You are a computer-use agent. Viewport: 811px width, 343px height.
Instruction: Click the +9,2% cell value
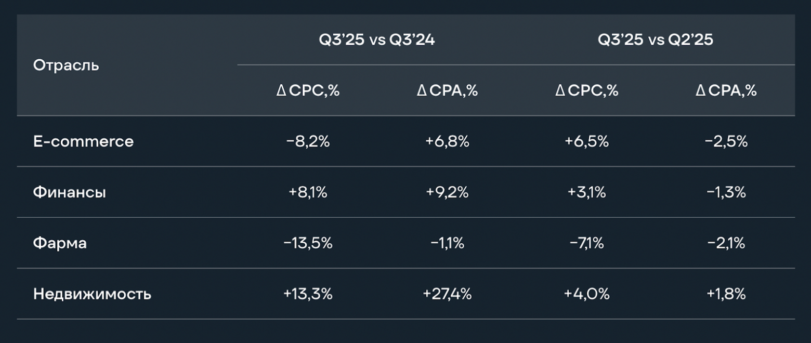447,192
